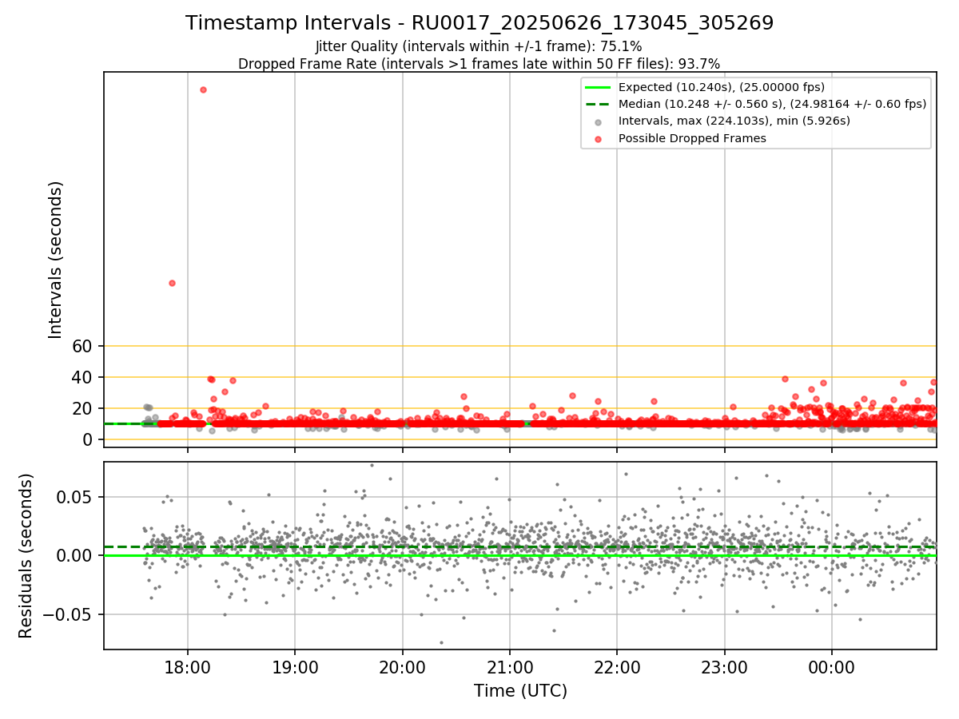The width and height of the screenshot is (959, 719).
Task: Click the y-axis tick label '20'
Action: tap(83, 408)
